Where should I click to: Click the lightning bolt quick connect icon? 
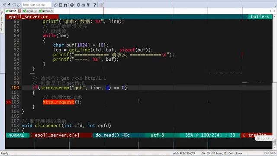[9, 5]
